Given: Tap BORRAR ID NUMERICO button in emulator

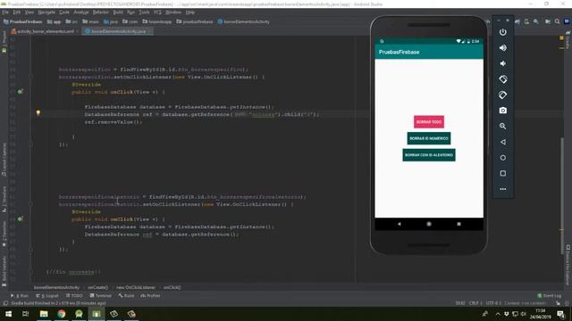Looking at the screenshot, I should (429, 138).
